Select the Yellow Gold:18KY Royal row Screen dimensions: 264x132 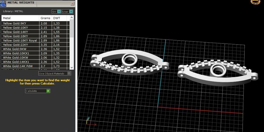click(35, 40)
